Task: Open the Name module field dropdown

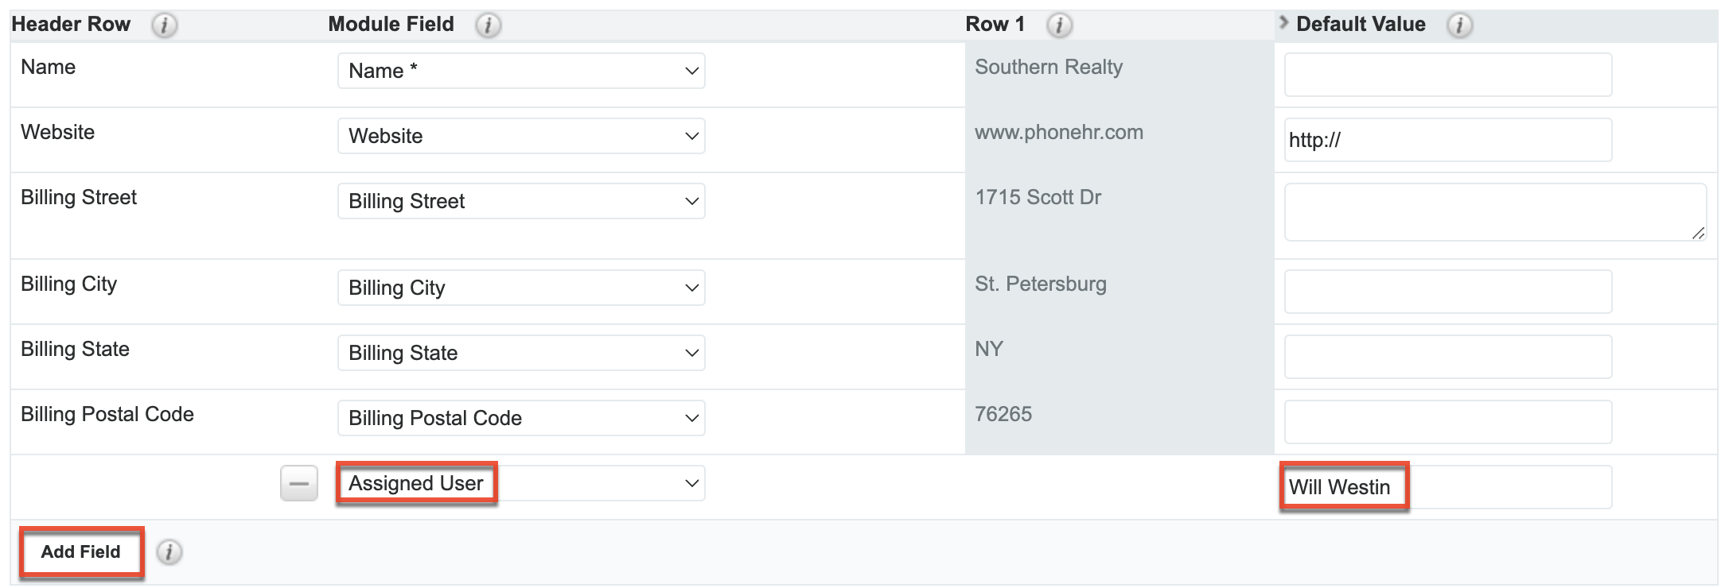Action: pos(521,71)
